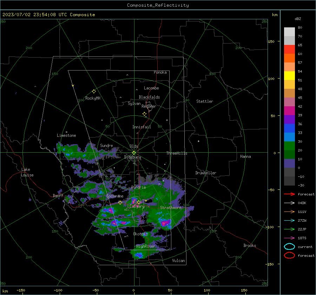
Task: Select the Banff label
Action: click(x=58, y=195)
